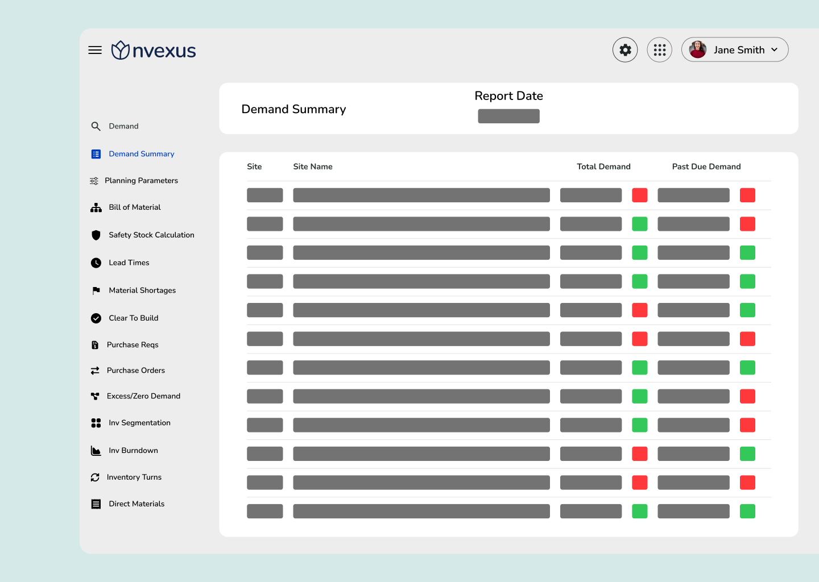Click the Planning Parameters sliders icon
Screen dimensions: 819x582
coord(94,181)
